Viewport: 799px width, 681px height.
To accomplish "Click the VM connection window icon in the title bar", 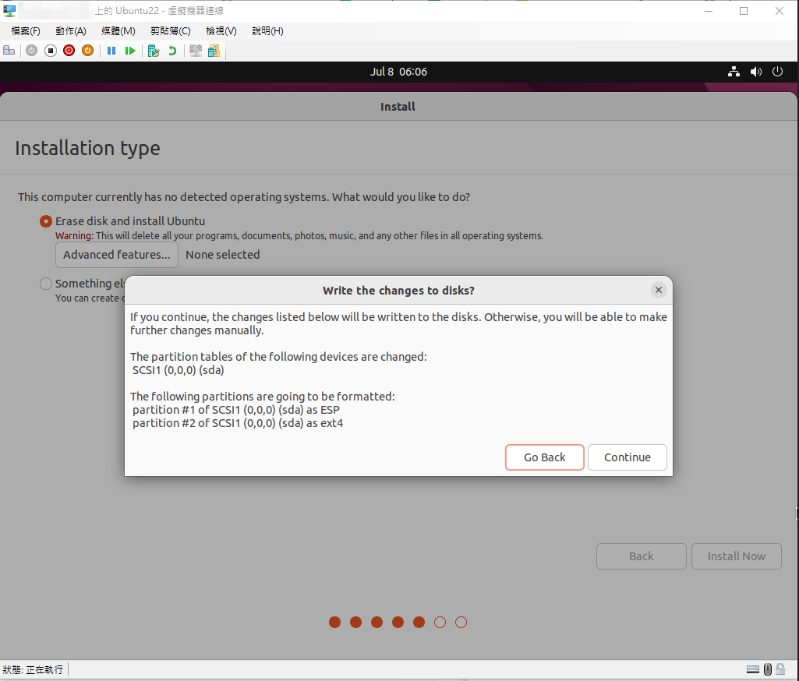I will coord(9,11).
